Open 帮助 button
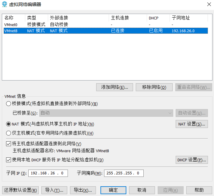Screen dimensions: 214x196 click(x=199, y=190)
